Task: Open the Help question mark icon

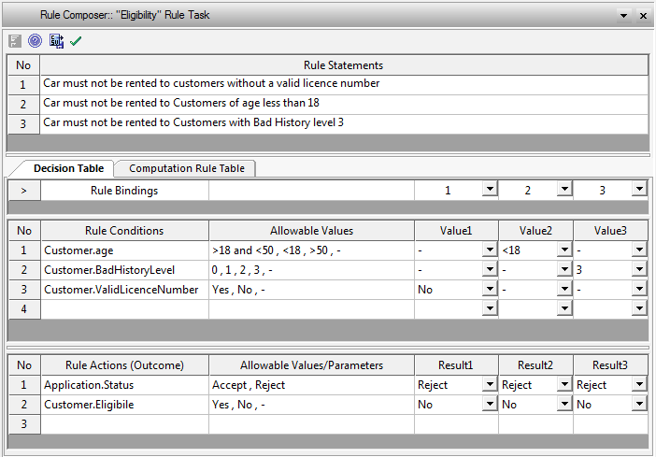Action: point(36,40)
